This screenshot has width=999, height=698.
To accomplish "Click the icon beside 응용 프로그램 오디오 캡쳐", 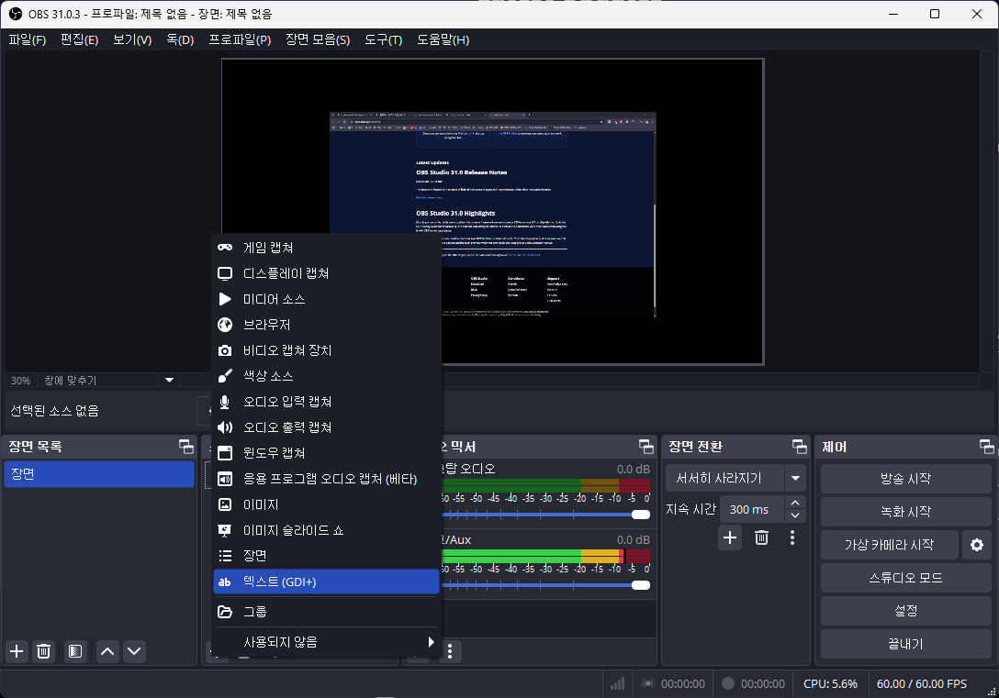I will [x=225, y=479].
